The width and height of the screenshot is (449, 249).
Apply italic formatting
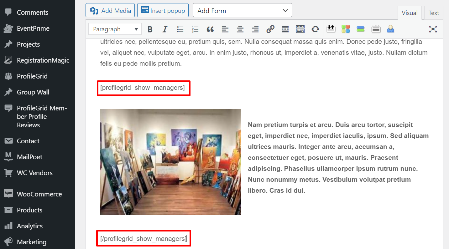click(165, 29)
